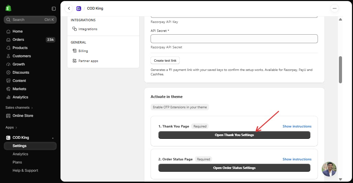Show instructions for Thank You Page
Screen dimensions: 353x183
pos(297,126)
